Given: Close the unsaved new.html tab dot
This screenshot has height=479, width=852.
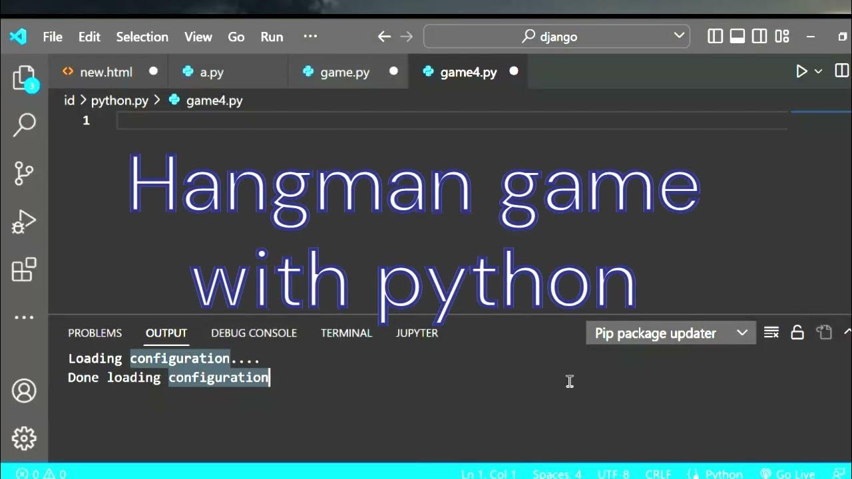Looking at the screenshot, I should pyautogui.click(x=153, y=71).
